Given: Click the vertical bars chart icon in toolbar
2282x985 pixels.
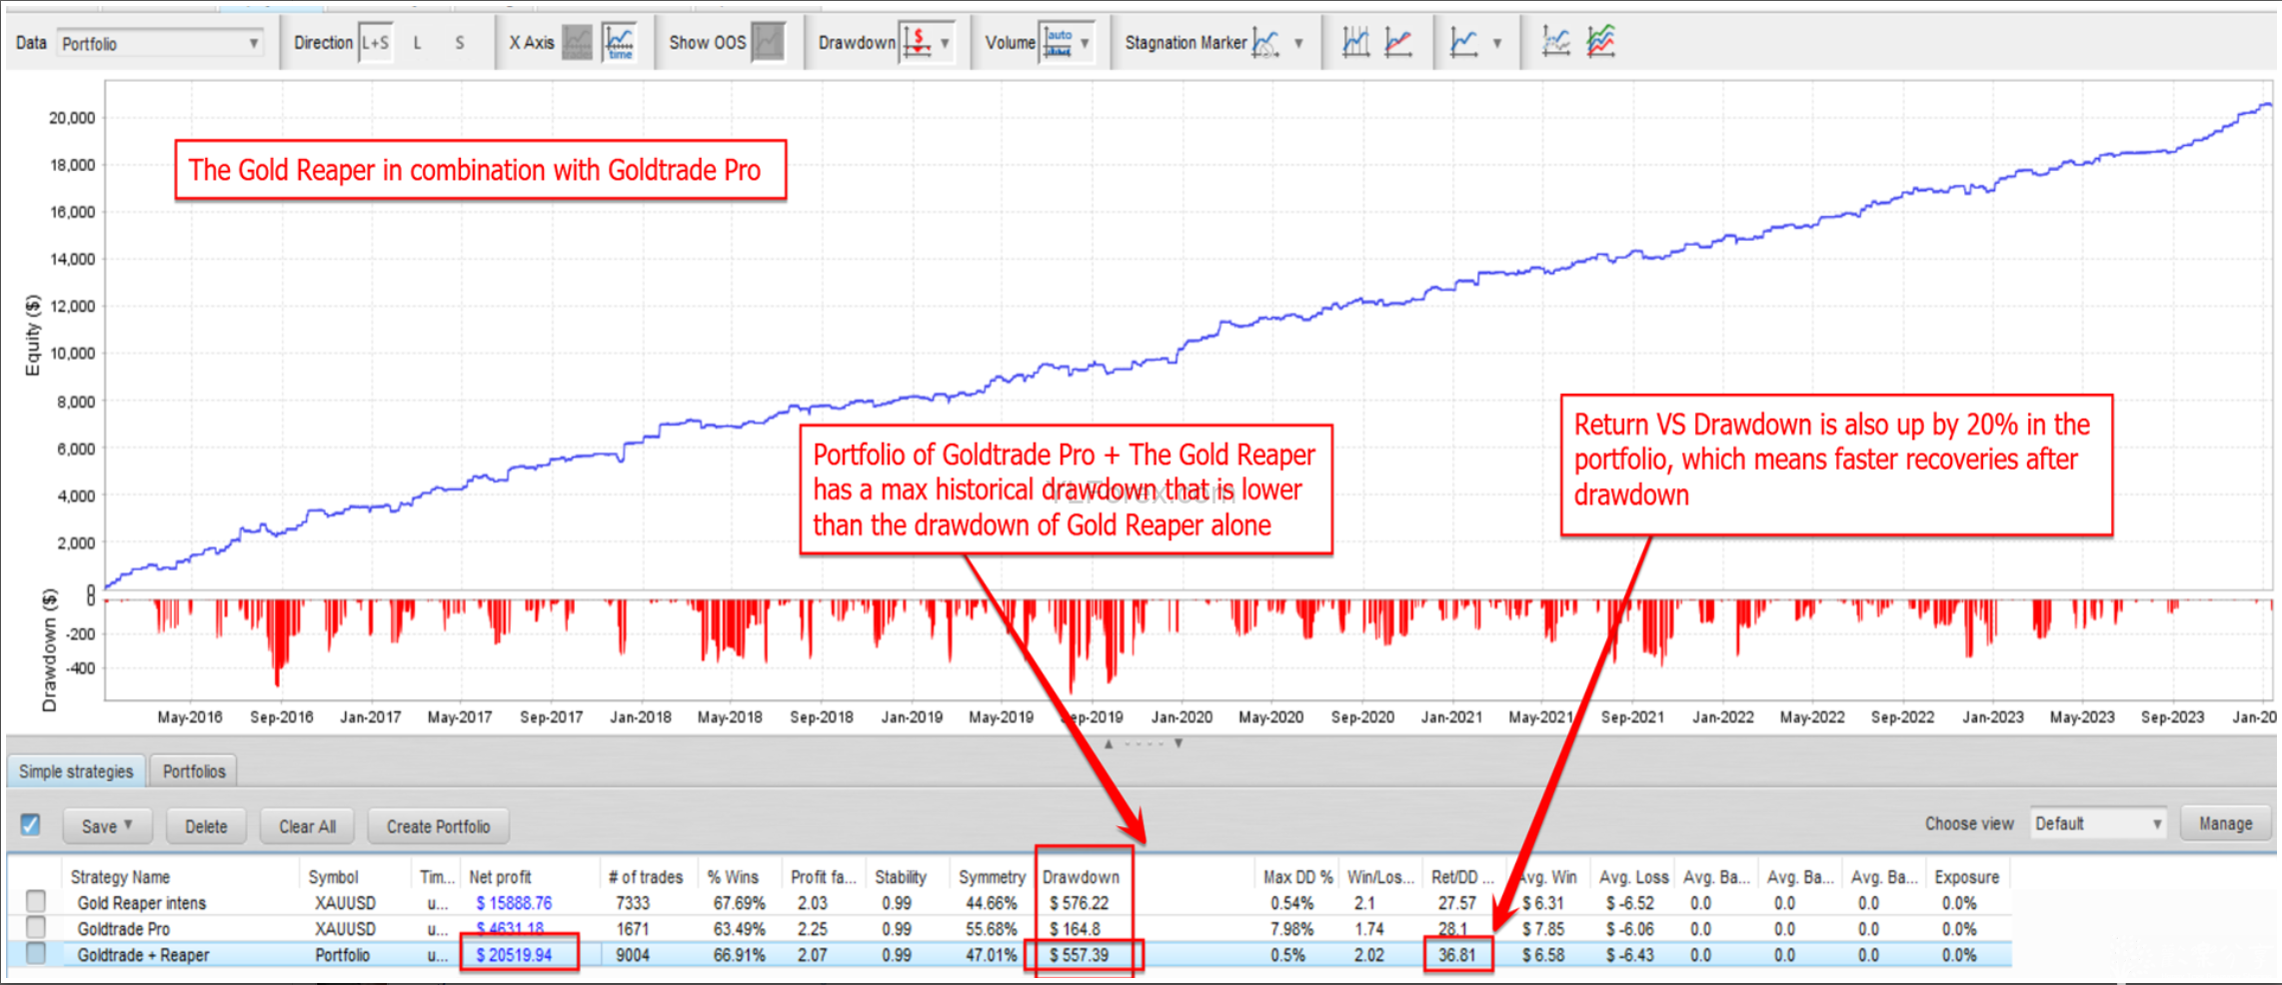Looking at the screenshot, I should click(x=1355, y=42).
